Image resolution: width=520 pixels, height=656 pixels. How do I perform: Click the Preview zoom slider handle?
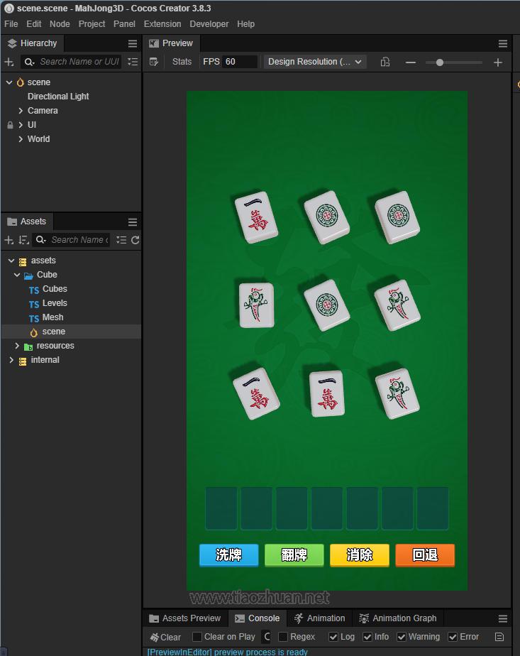click(440, 62)
